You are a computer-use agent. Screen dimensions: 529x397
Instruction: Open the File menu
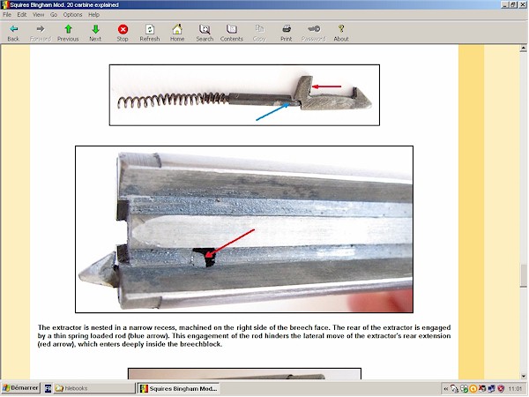(7, 14)
